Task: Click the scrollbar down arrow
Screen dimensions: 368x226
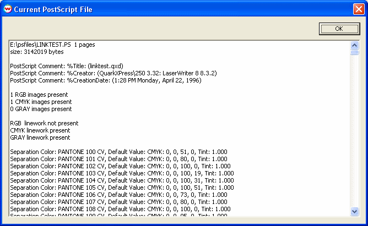Action: pos(354,212)
